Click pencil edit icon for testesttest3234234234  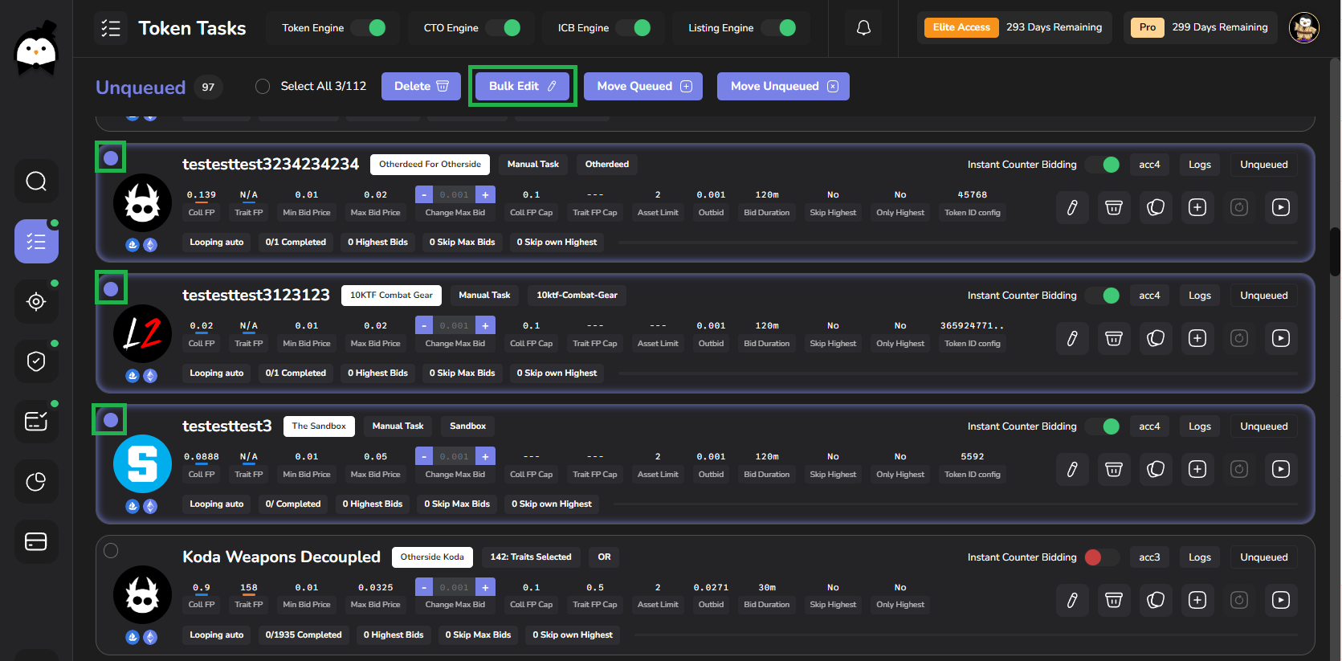(1072, 207)
